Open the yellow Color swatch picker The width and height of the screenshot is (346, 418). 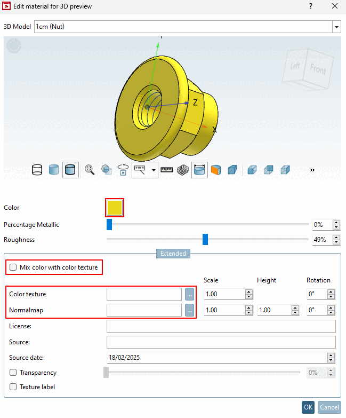[x=115, y=208]
